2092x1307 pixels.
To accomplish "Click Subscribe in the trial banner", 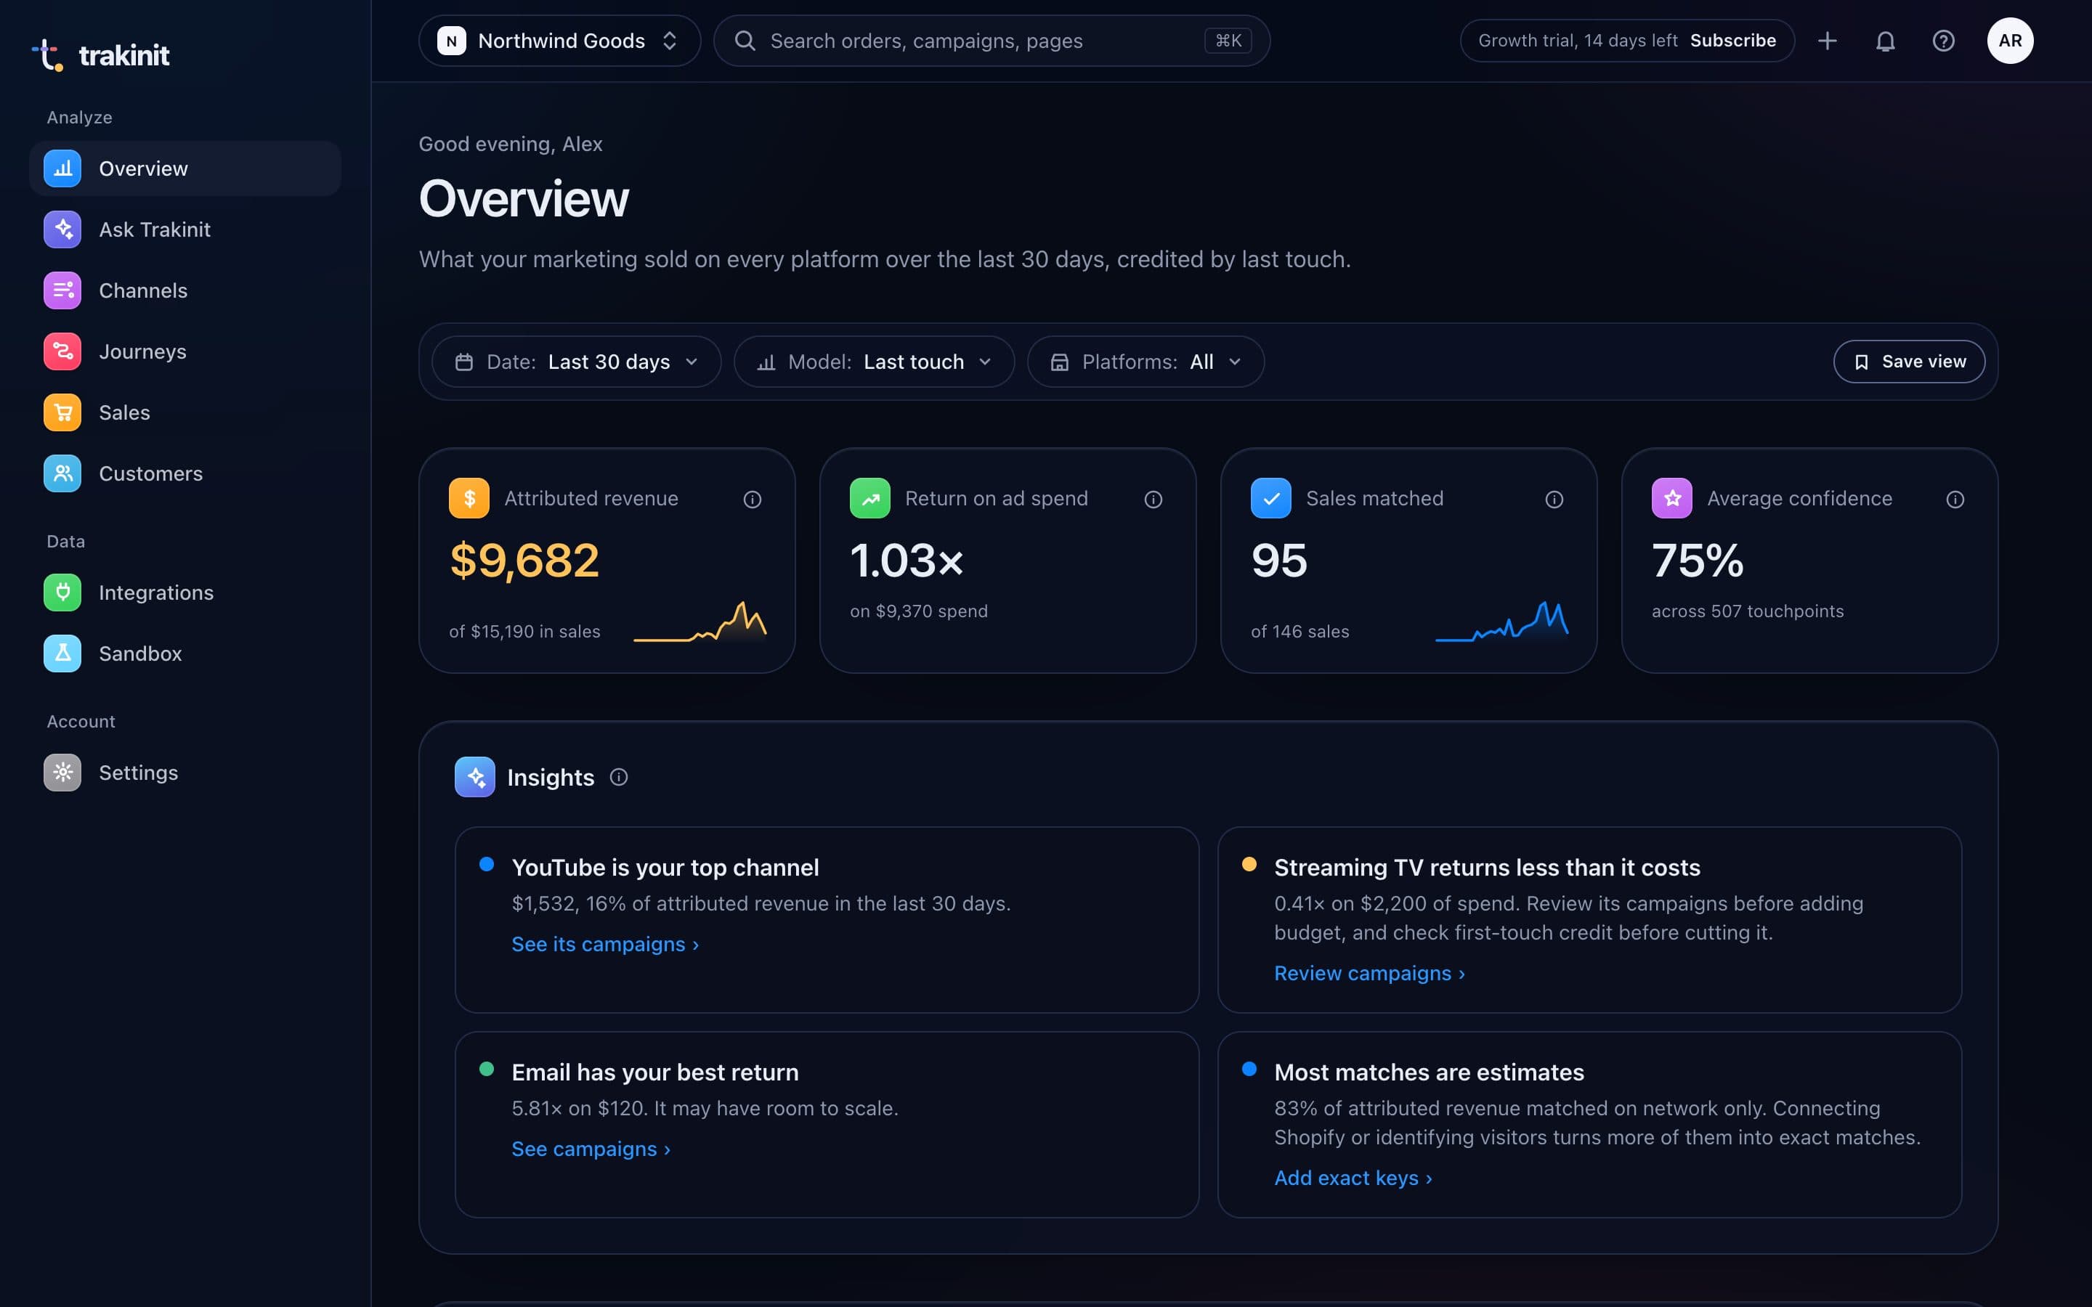I will tap(1732, 41).
